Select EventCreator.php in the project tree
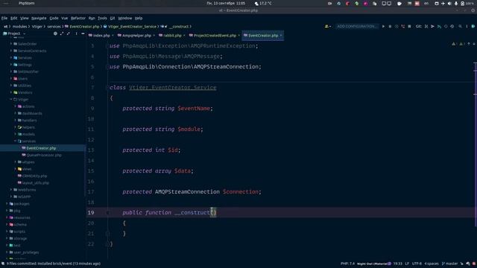The height and width of the screenshot is (268, 477). pos(41,148)
